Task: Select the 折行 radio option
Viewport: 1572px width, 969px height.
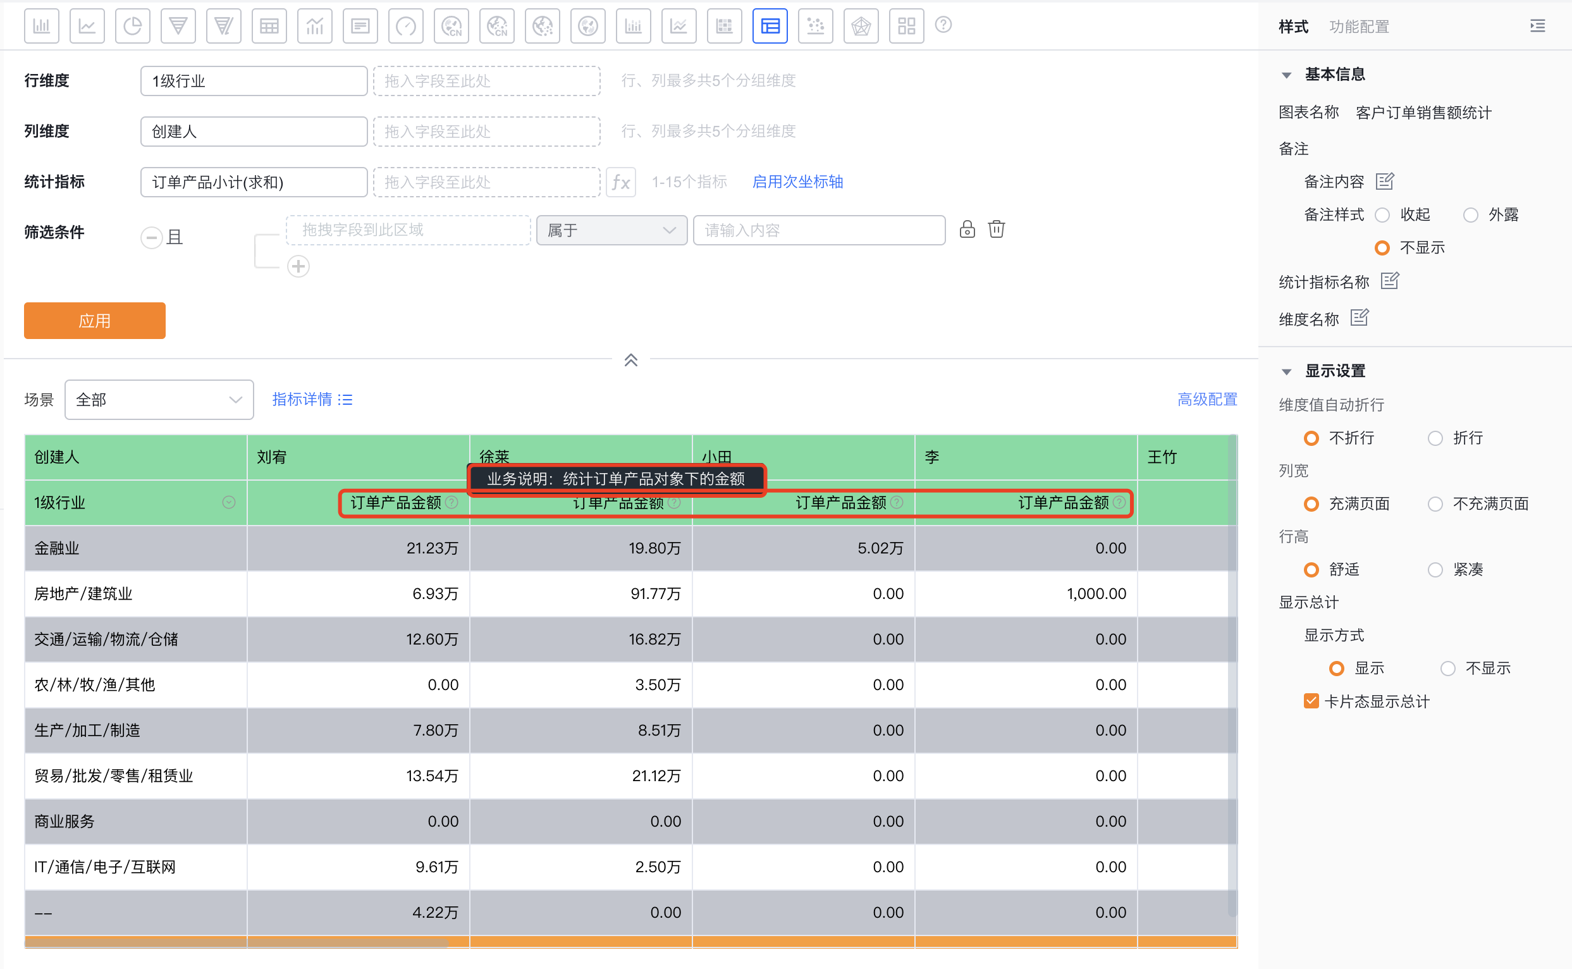Action: pyautogui.click(x=1435, y=438)
